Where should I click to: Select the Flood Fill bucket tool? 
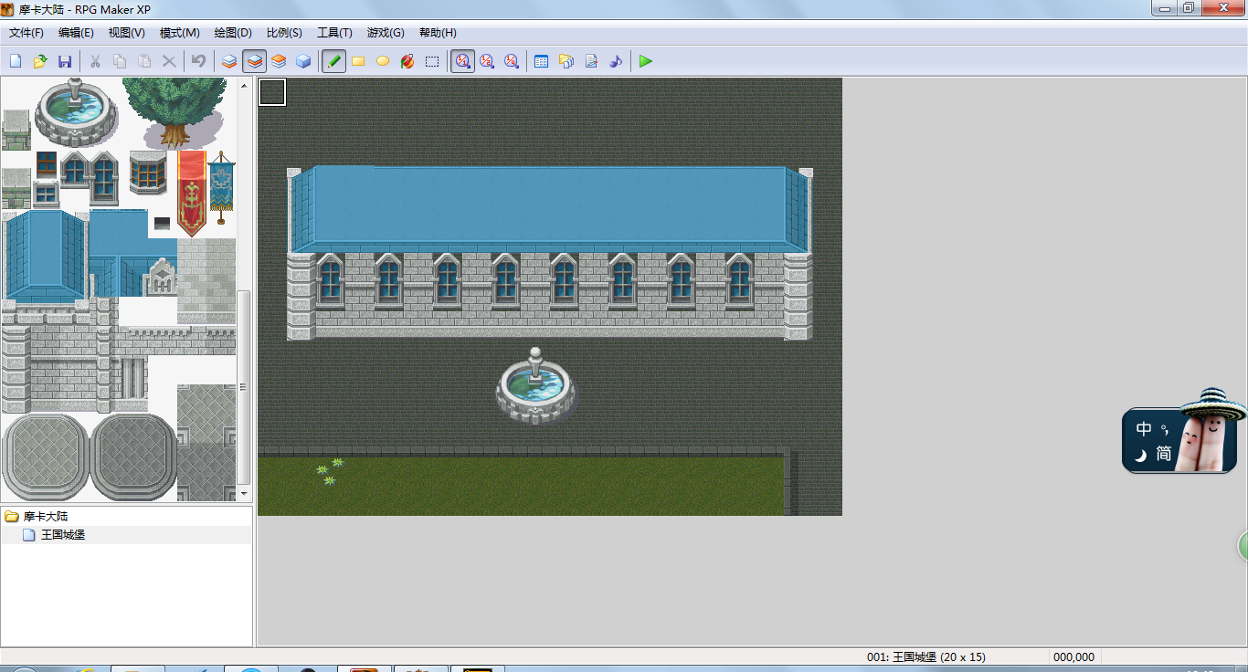[x=407, y=61]
